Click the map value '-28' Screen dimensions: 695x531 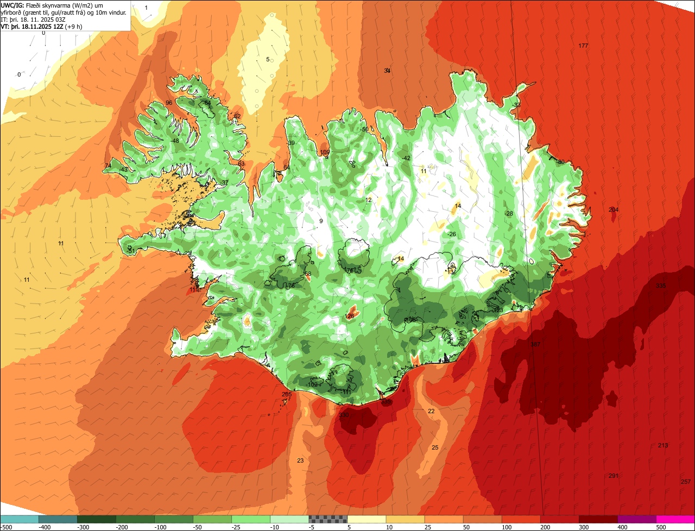(x=508, y=213)
